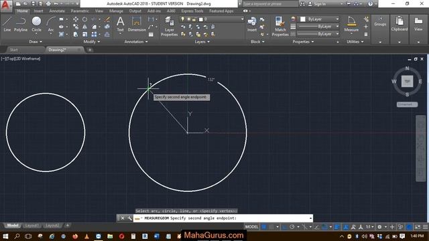Click Match Properties tool
This screenshot has height=241, width=429.
[280, 26]
